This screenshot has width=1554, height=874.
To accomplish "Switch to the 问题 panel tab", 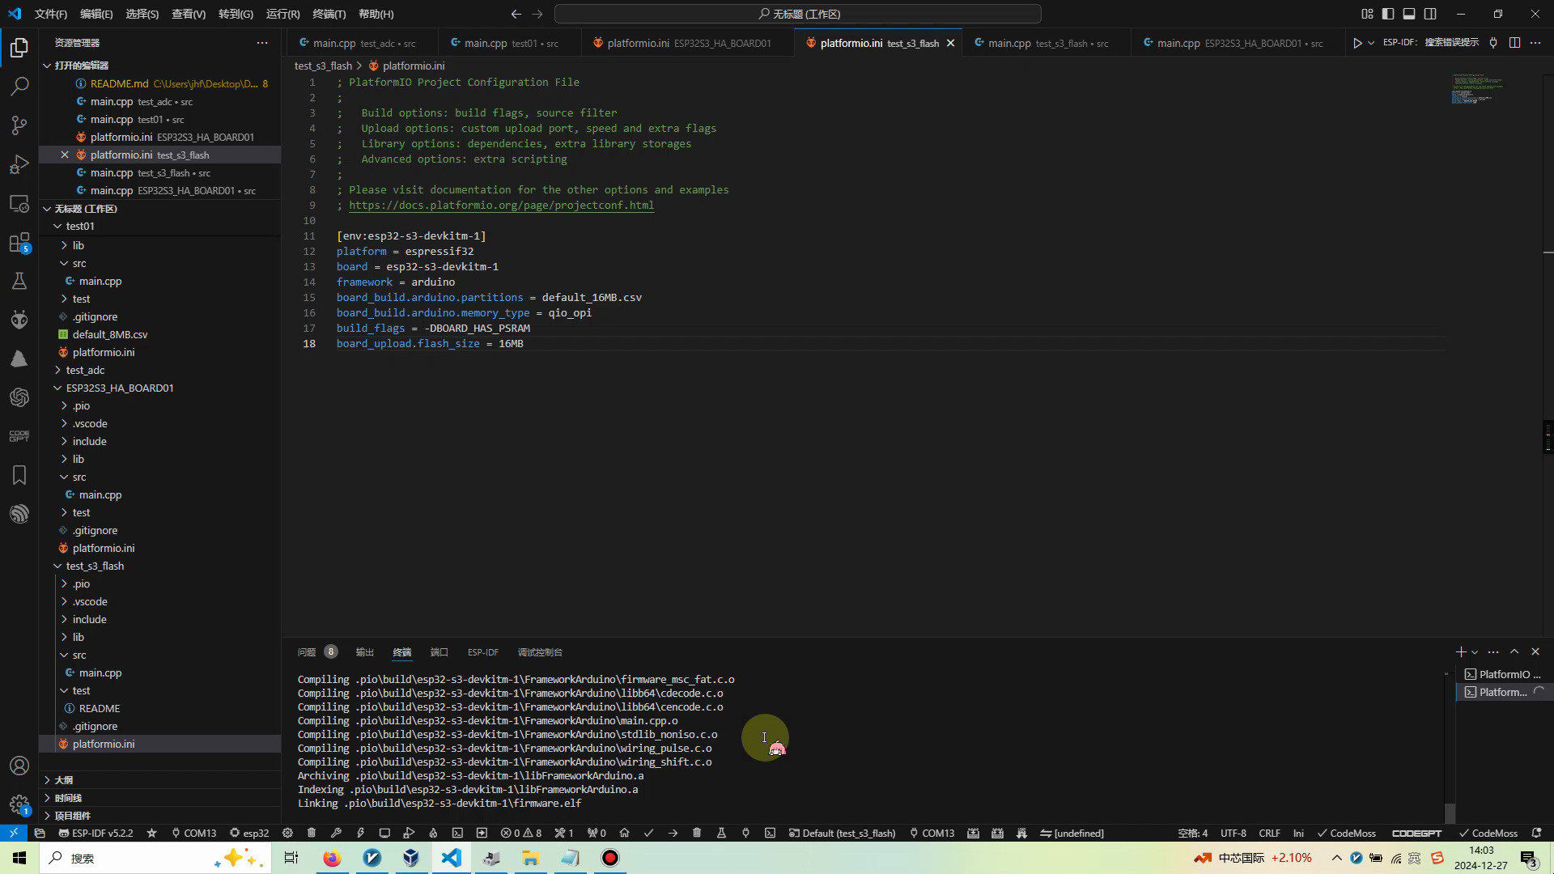I will 307,652.
